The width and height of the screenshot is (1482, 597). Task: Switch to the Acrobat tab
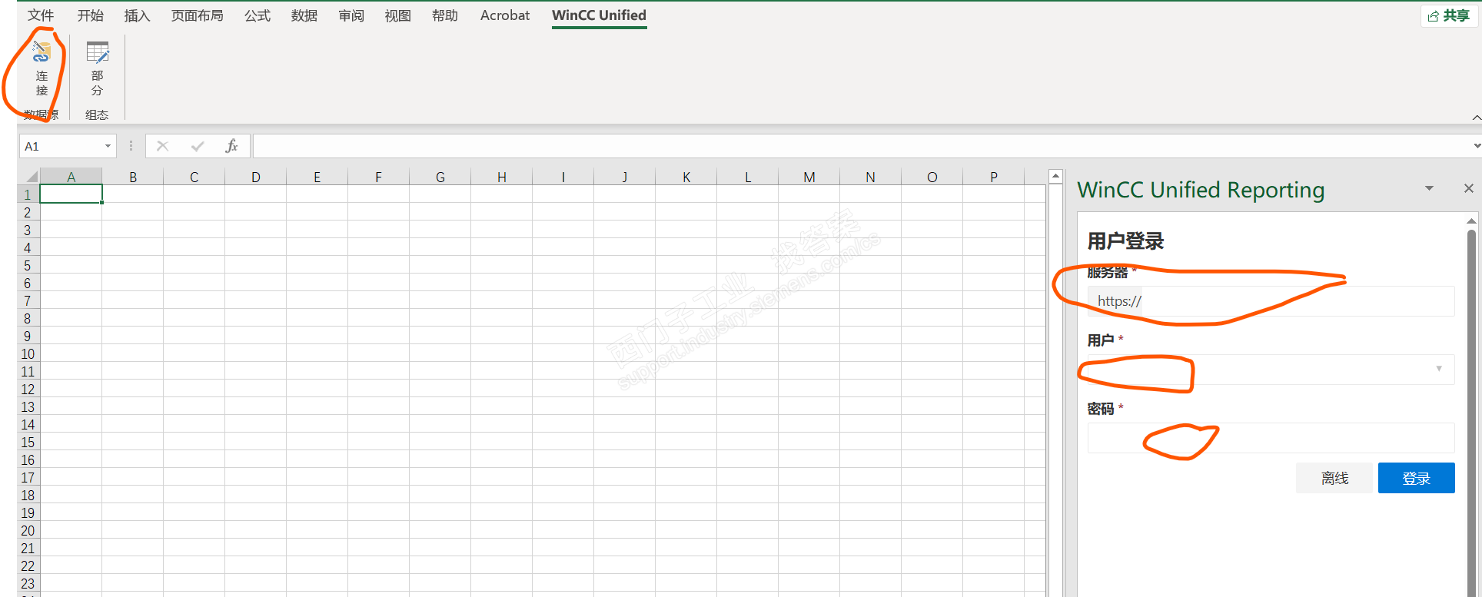[x=505, y=15]
